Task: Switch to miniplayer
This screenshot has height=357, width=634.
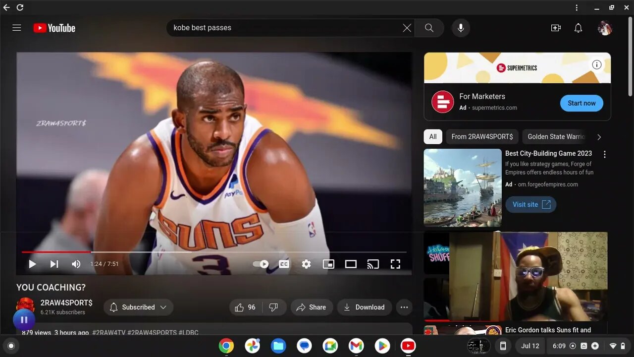Action: 328,264
